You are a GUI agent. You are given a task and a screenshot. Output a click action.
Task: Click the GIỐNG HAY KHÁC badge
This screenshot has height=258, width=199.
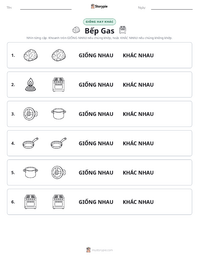tap(99, 22)
